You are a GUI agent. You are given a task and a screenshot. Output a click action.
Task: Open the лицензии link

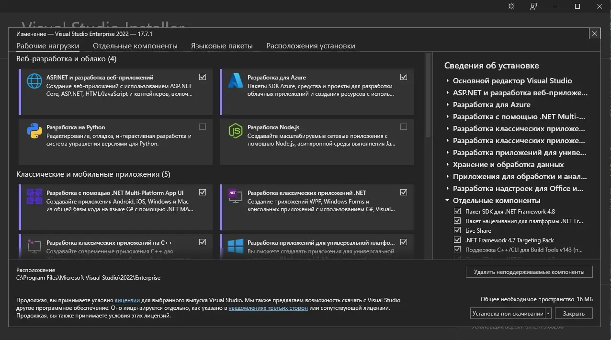[x=127, y=300]
